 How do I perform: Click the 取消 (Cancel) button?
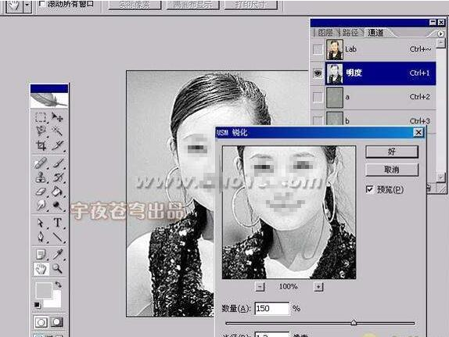pos(392,170)
